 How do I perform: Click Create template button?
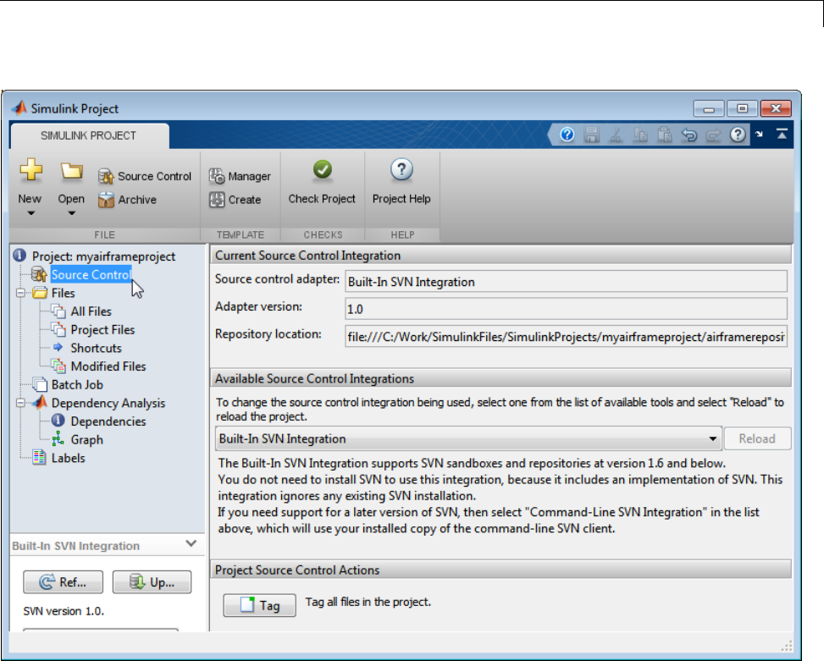235,200
